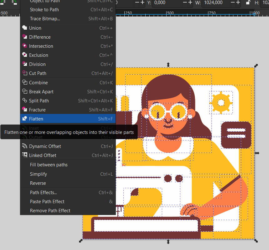Click the right middle scale handle
269x250 pixels.
(257, 153)
